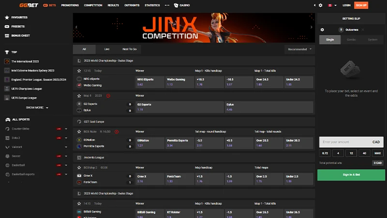
Task: Switch to the Live tab
Action: tap(106, 49)
